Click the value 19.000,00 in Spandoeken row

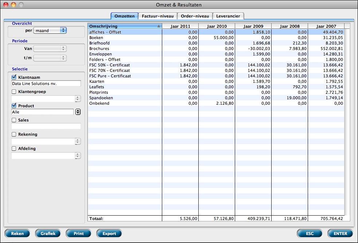coord(296,98)
